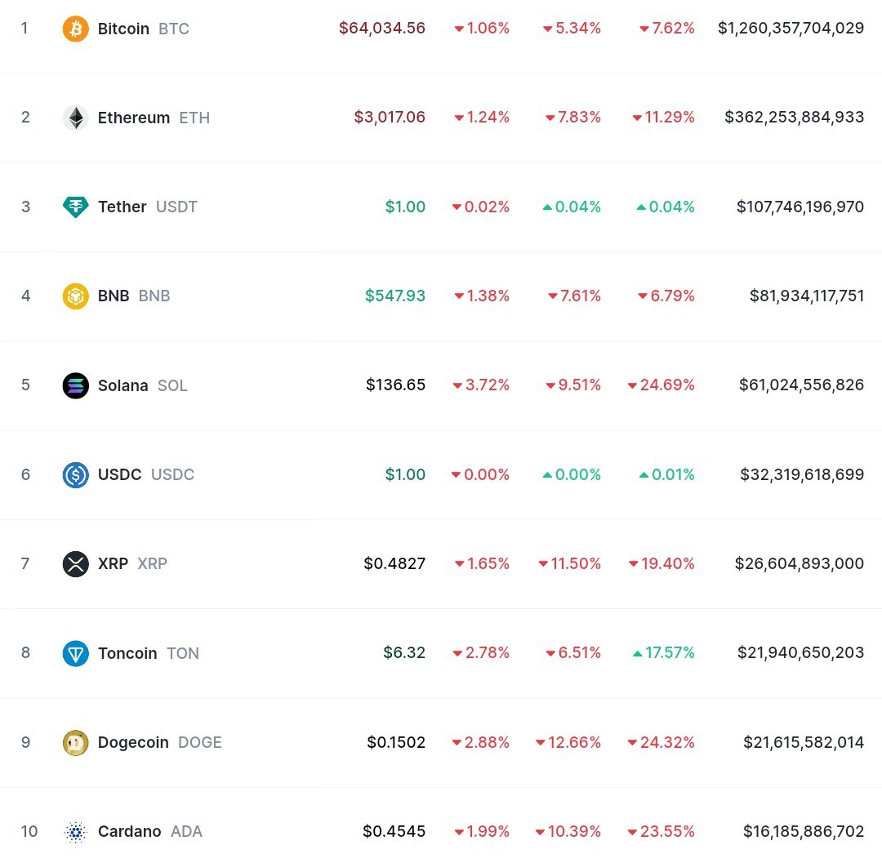Click the Dogecoin shiba logo icon
The image size is (882, 863).
[x=76, y=742]
